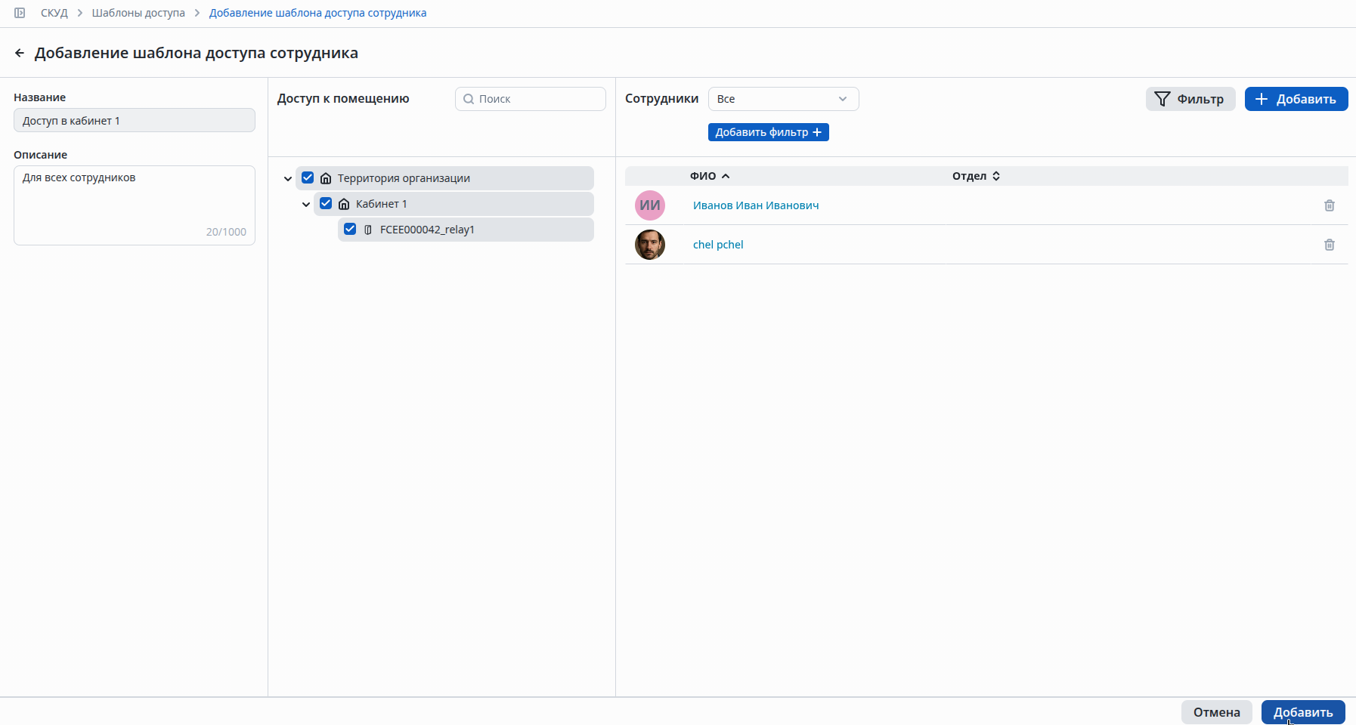This screenshot has width=1356, height=725.
Task: Open Иванов Иван Иванович profile link
Action: click(756, 205)
